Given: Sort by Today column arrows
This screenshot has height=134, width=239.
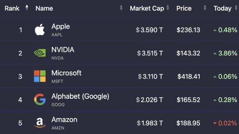Looking at the screenshot, I should tap(236, 8).
